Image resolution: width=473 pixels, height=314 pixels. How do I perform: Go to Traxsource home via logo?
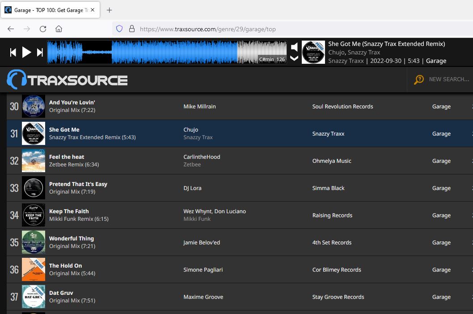[67, 79]
